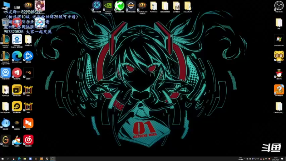Open folder next to Wallpaper Engine icon
The image size is (286, 161).
pos(28,40)
